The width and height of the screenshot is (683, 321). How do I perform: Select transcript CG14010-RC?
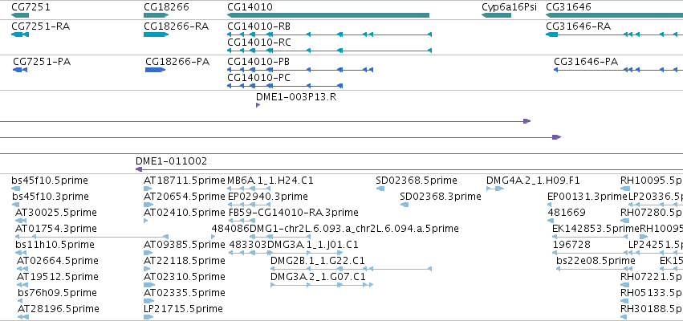tap(259, 43)
